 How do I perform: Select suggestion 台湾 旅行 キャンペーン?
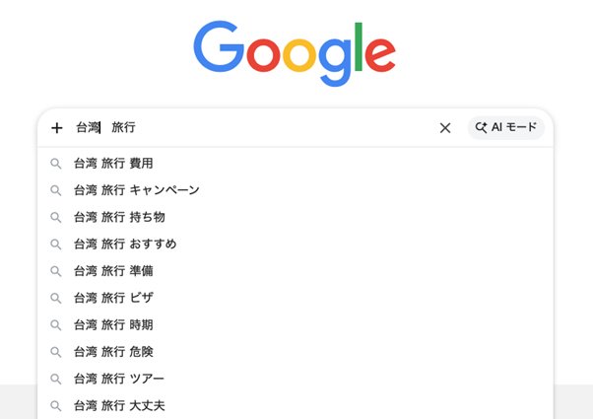click(136, 189)
